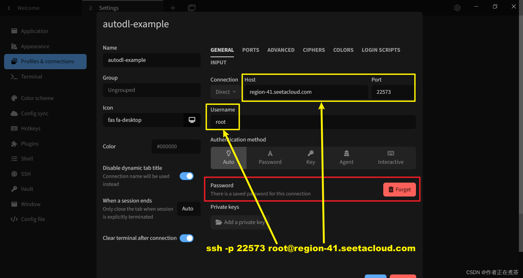
Task: Select the COLORS profile tab
Action: [343, 50]
